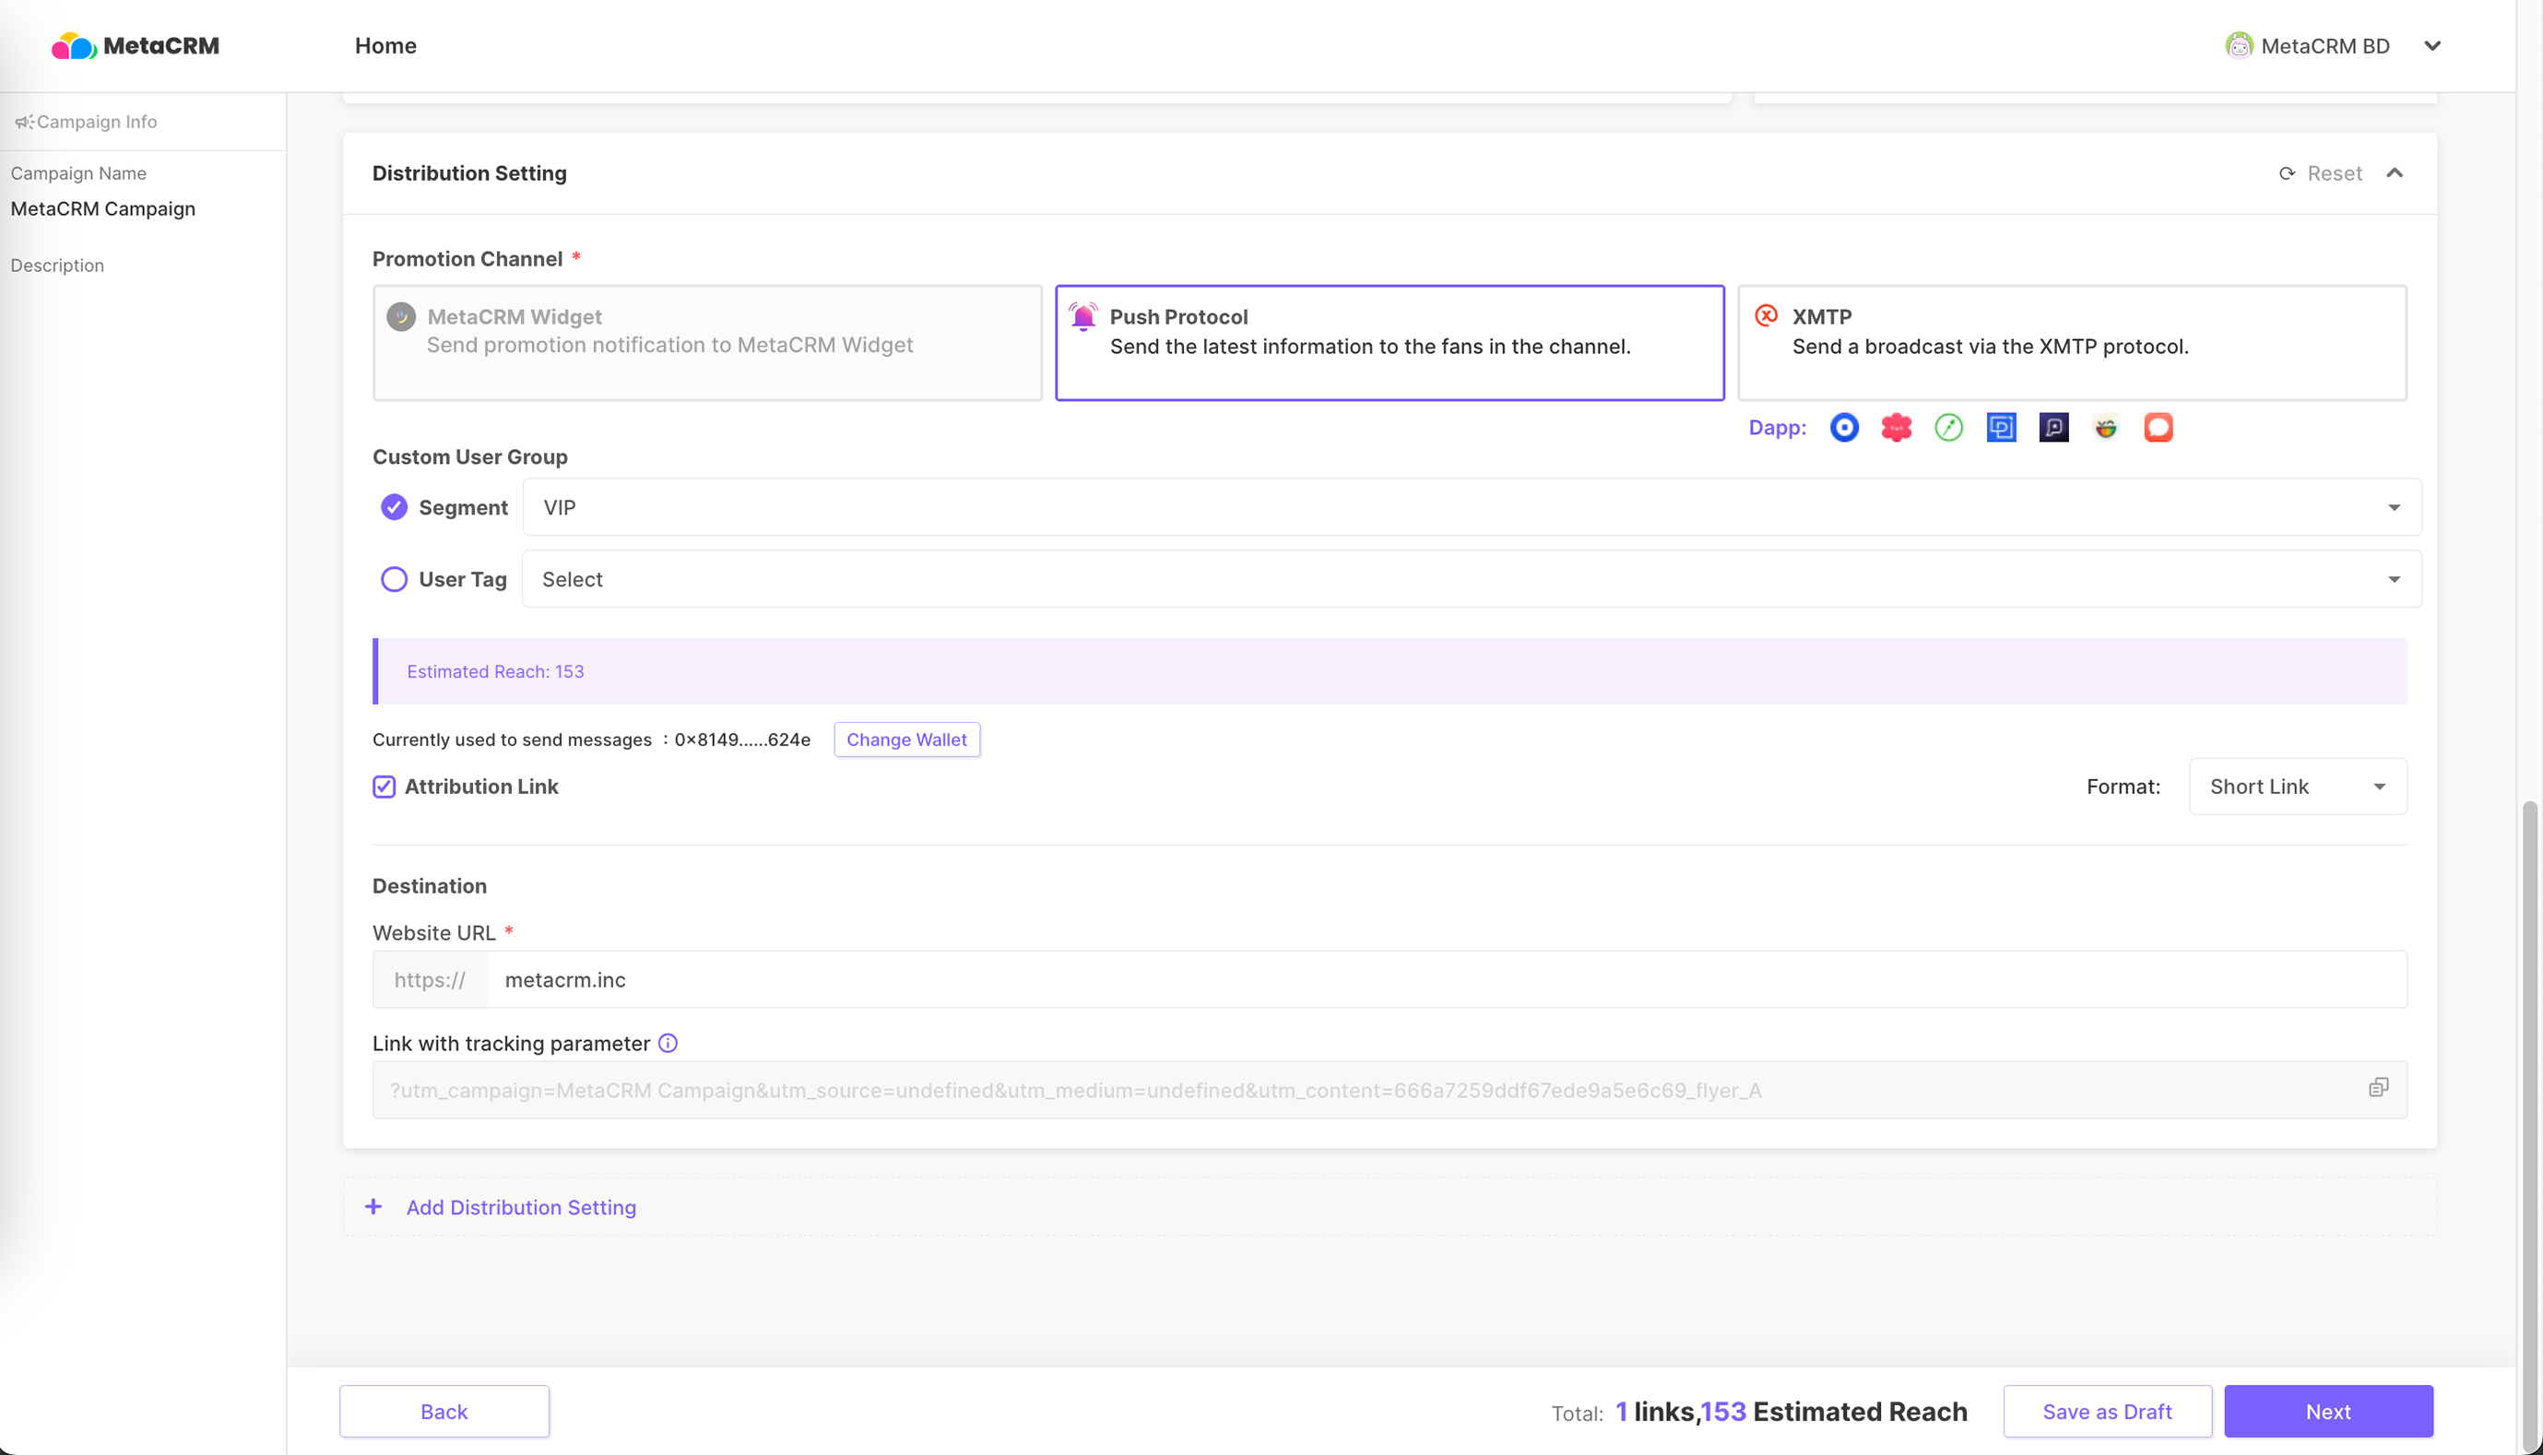Screen dimensions: 2543x1455
Task: Select the User Tag radio button
Action: [394, 580]
